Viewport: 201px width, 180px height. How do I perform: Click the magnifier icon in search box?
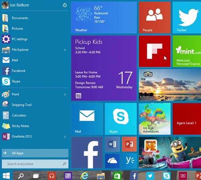64,164
